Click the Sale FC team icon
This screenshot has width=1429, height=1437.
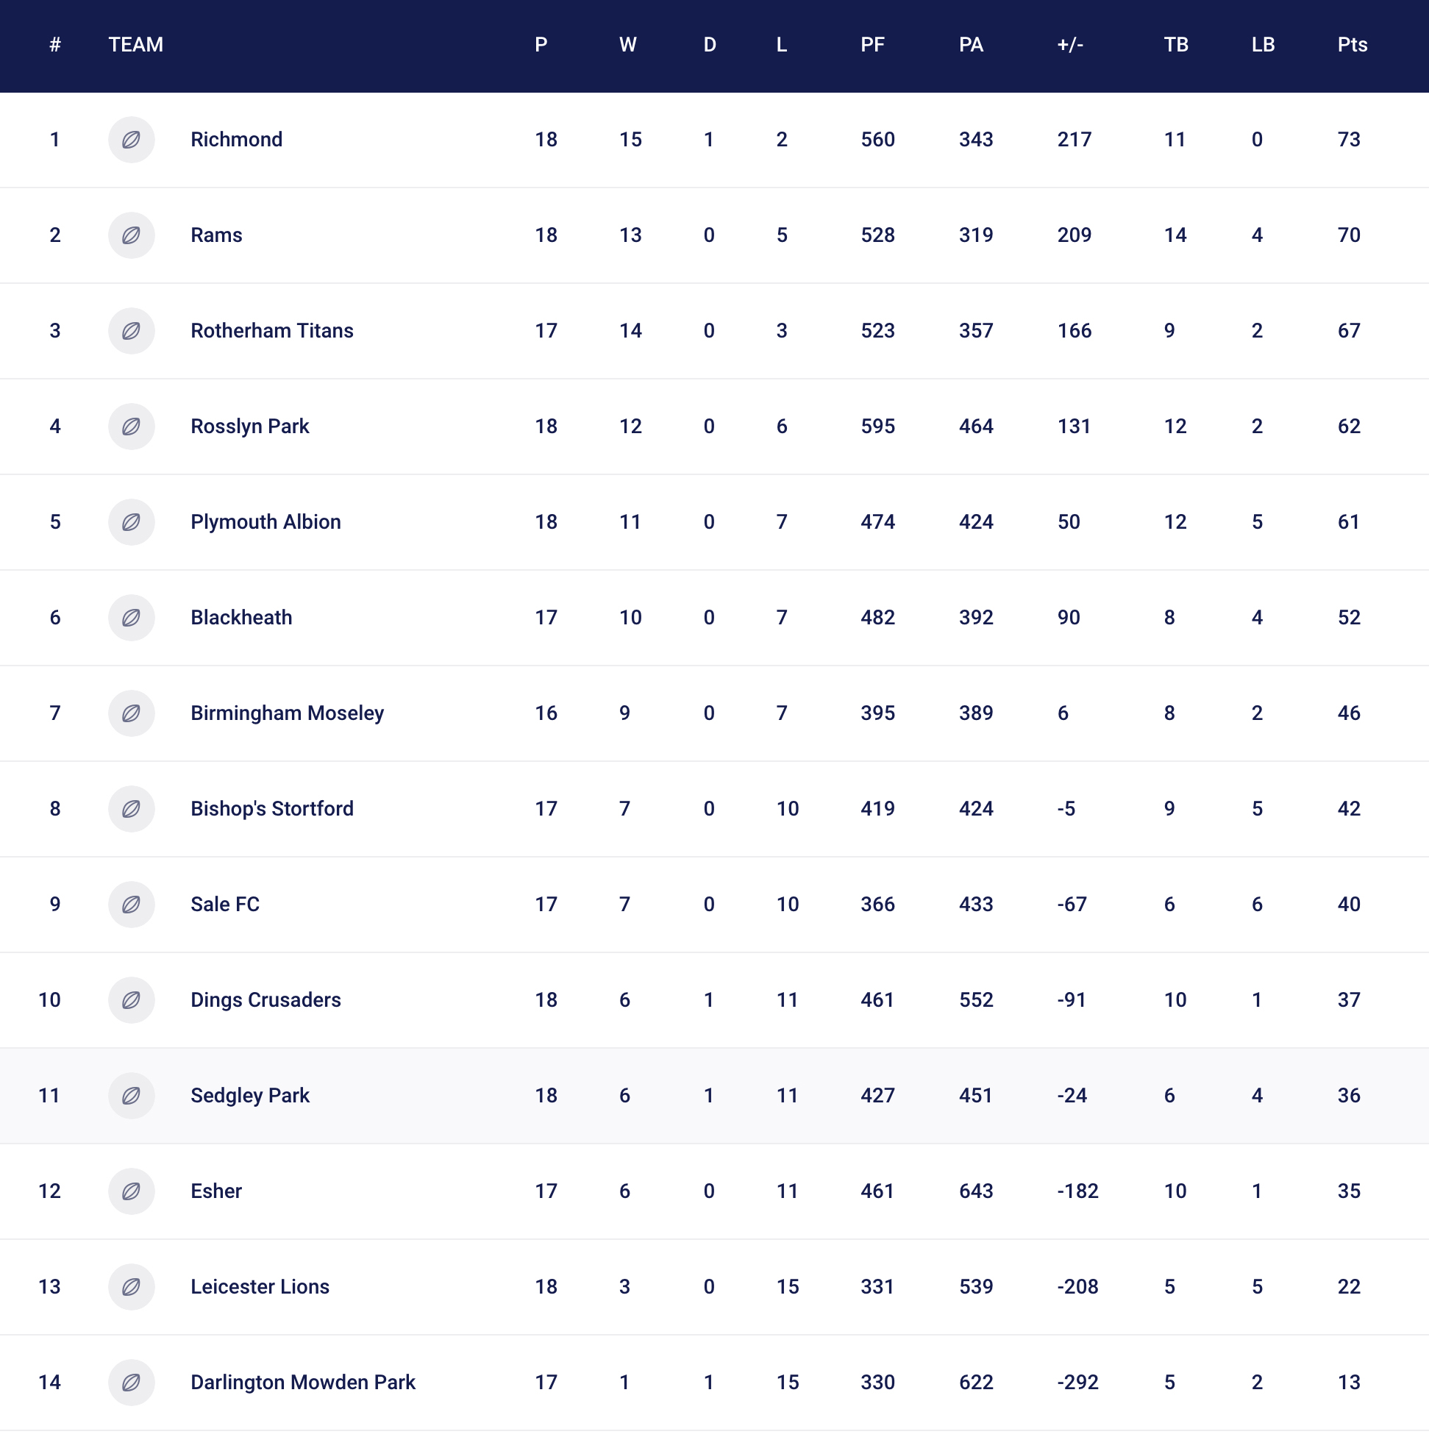pos(131,905)
